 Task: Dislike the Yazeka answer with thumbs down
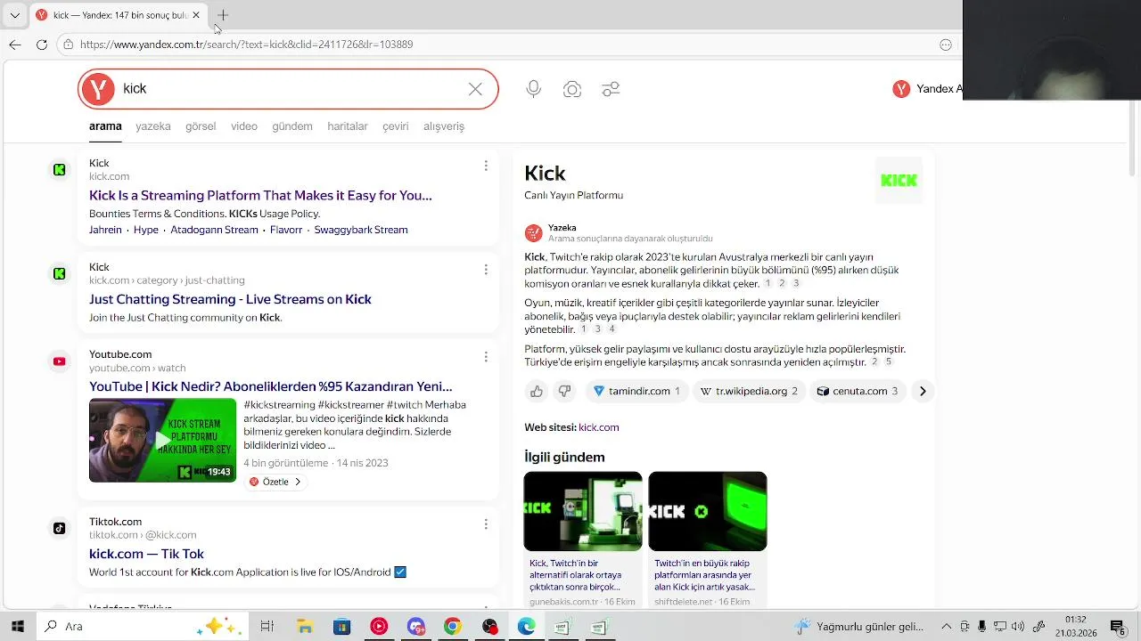[x=564, y=391]
